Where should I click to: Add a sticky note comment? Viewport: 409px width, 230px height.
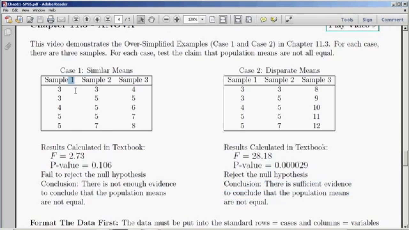(x=263, y=19)
